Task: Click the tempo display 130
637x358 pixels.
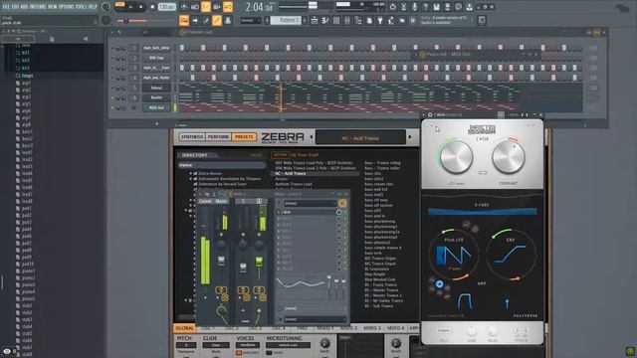Action: (x=166, y=7)
